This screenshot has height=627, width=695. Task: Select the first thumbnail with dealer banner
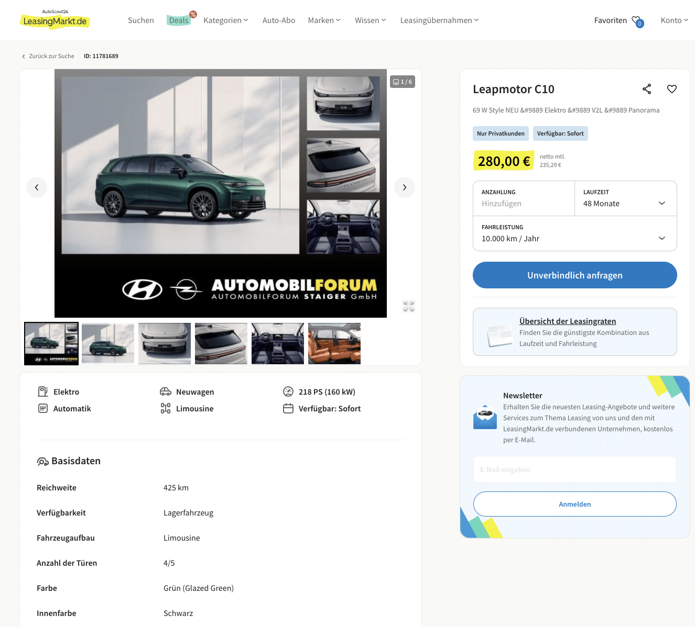[x=51, y=343]
